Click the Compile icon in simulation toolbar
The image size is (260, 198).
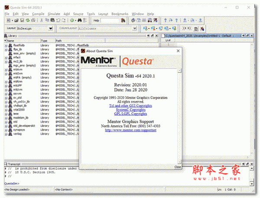click(x=133, y=20)
